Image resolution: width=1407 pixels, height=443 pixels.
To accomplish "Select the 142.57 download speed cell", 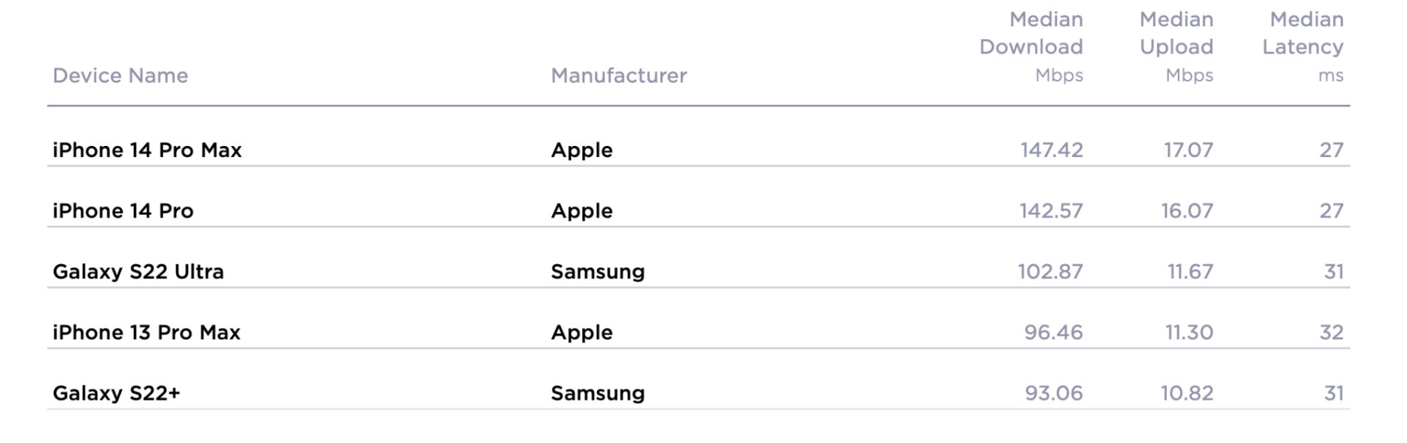I will 1051,211.
